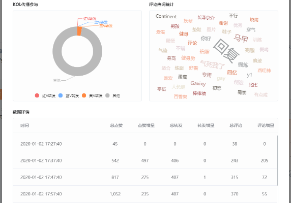Click the 总点赞 value 45
This screenshot has width=291, height=203.
coord(115,144)
